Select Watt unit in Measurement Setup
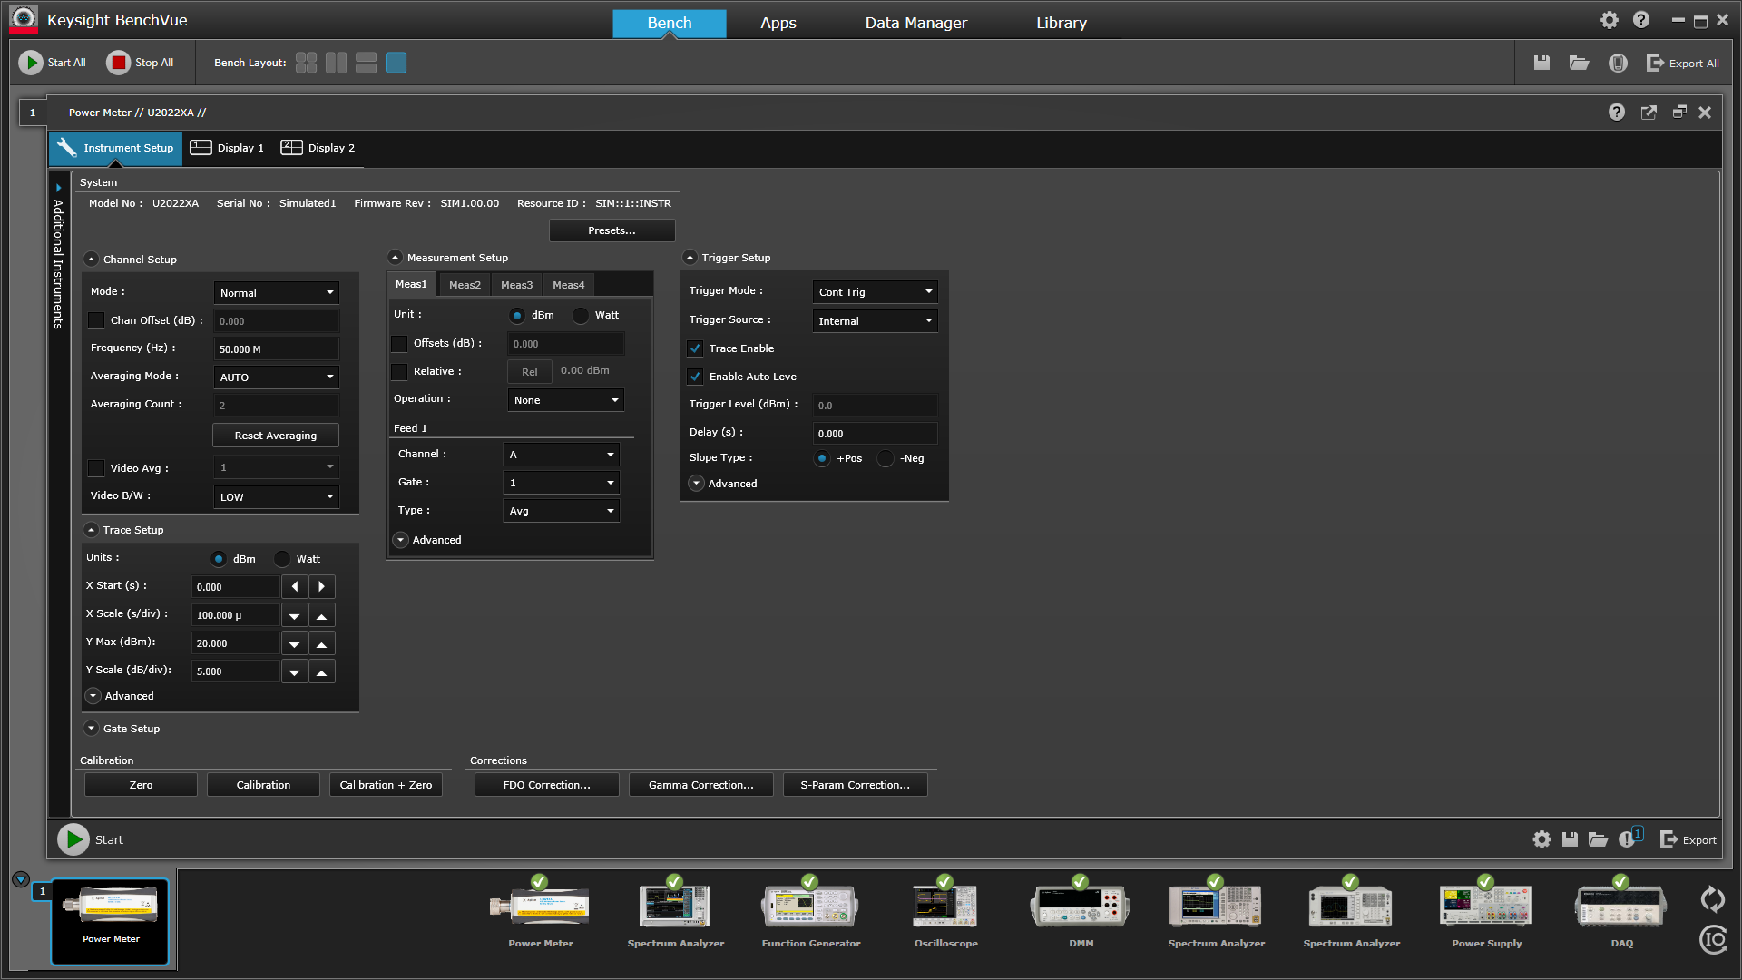Screen dimensions: 1742x980 coord(581,315)
